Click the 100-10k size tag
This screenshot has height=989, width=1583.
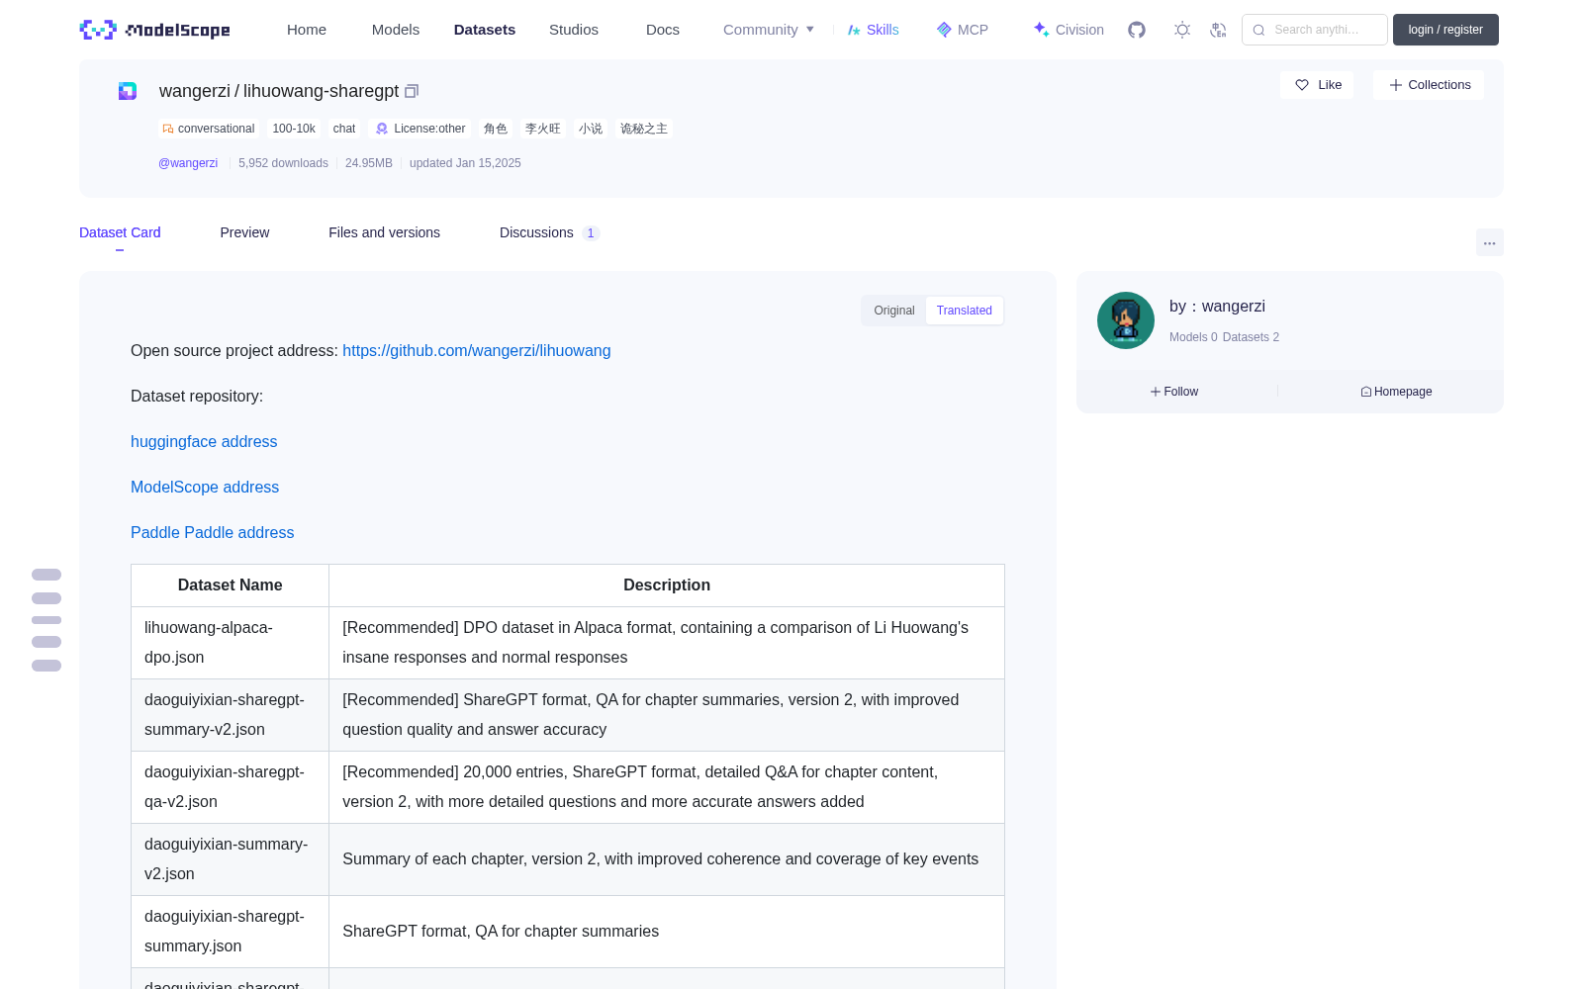(294, 129)
